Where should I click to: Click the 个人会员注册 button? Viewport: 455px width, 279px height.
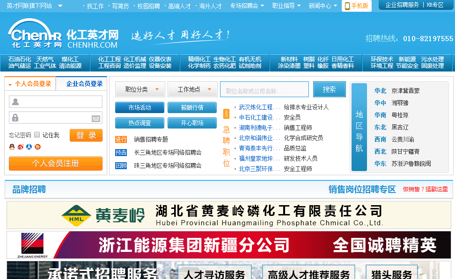click(x=56, y=164)
